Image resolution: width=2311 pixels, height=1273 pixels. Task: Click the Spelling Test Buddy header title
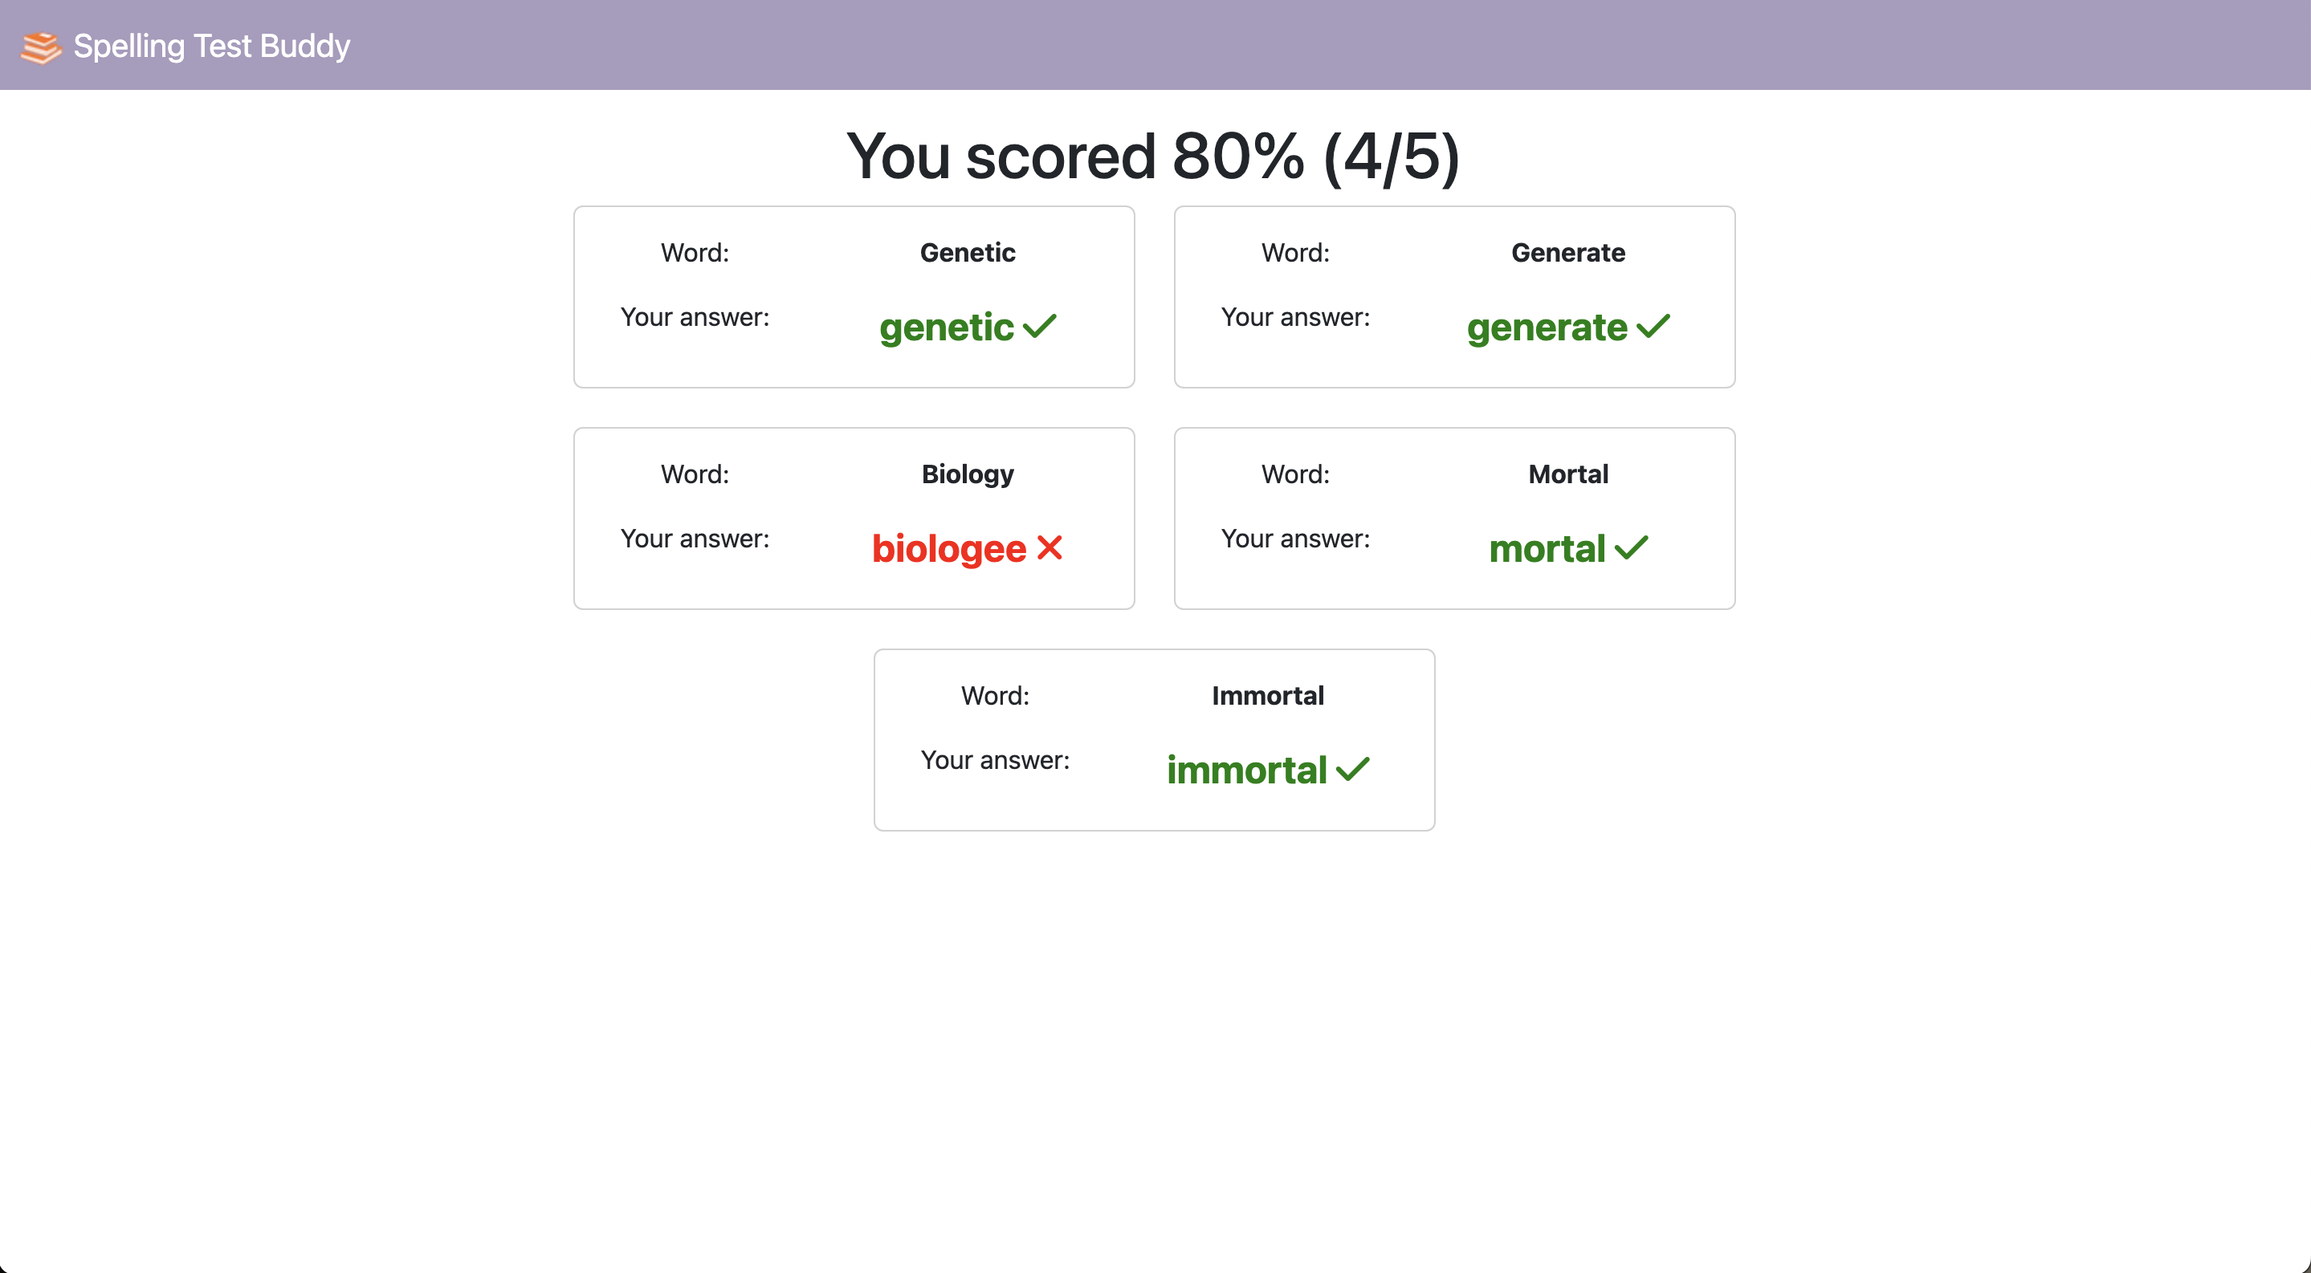(212, 46)
